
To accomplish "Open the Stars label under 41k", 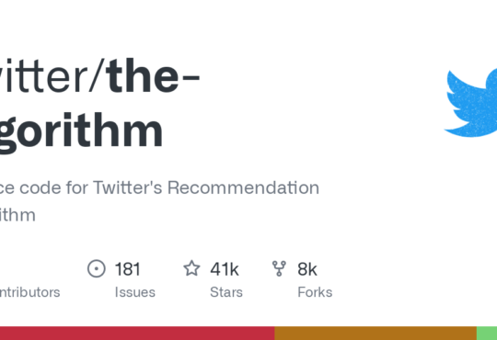I will [226, 292].
